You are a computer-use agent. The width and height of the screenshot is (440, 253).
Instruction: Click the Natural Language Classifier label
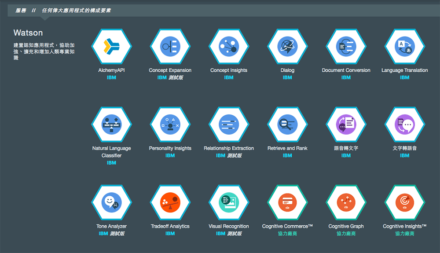(x=111, y=152)
